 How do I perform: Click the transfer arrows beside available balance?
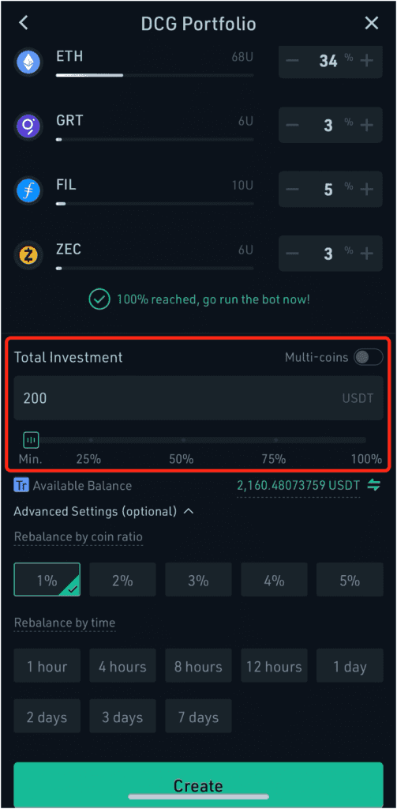[x=374, y=485]
